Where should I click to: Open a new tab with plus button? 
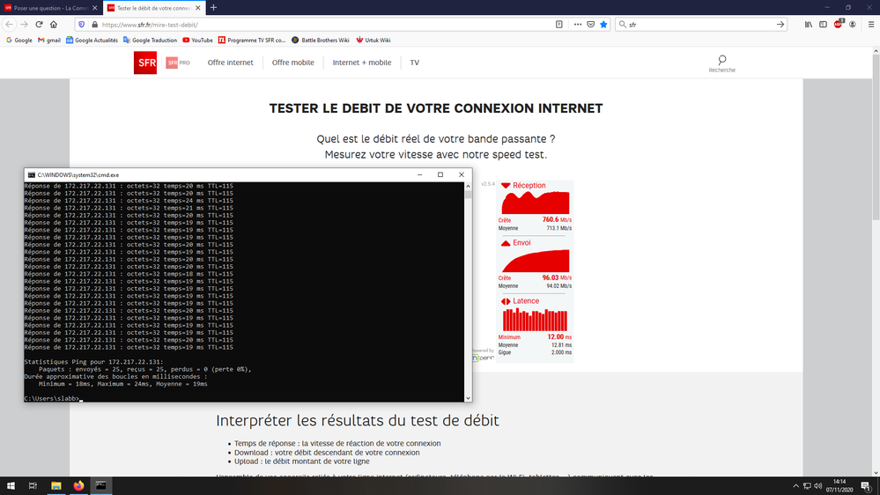coord(213,8)
